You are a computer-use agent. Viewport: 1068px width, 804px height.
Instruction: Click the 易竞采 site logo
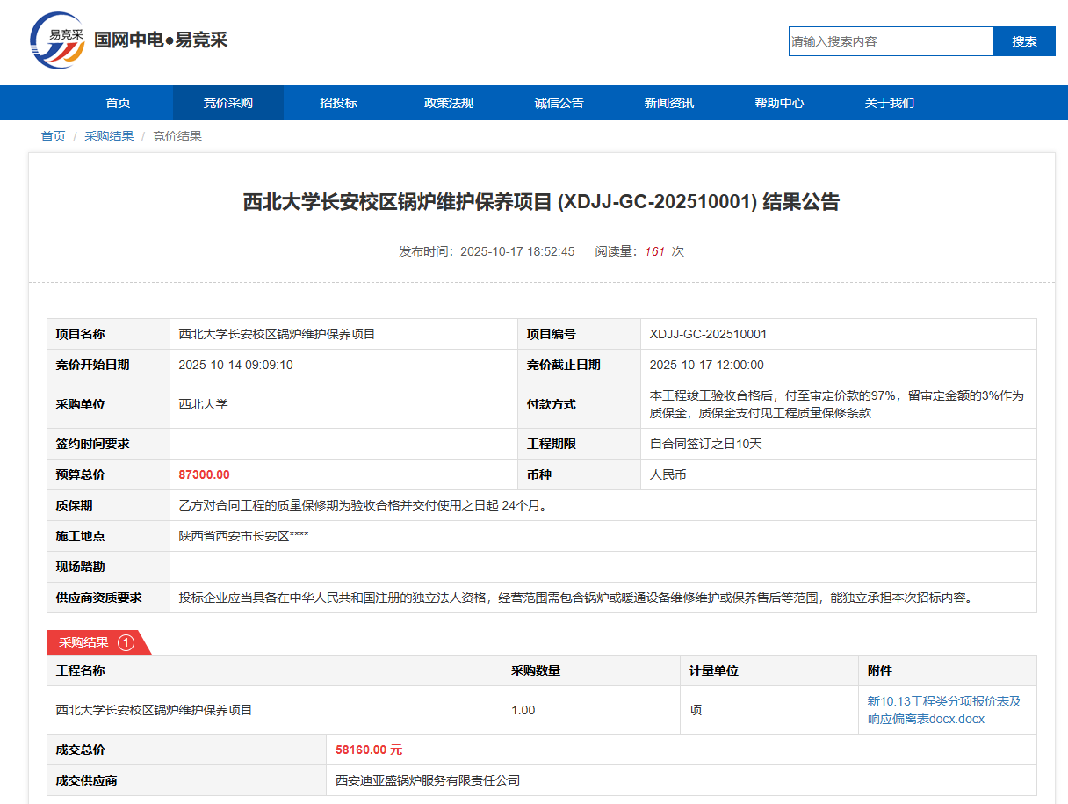pyautogui.click(x=58, y=41)
